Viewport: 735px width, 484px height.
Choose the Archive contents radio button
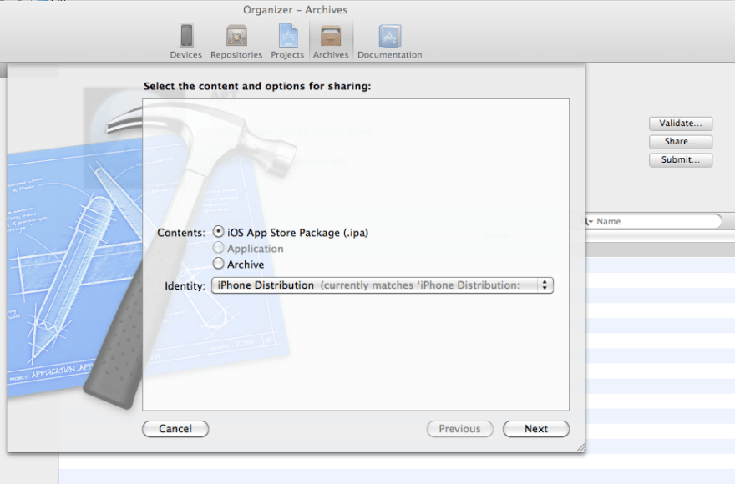coord(219,264)
